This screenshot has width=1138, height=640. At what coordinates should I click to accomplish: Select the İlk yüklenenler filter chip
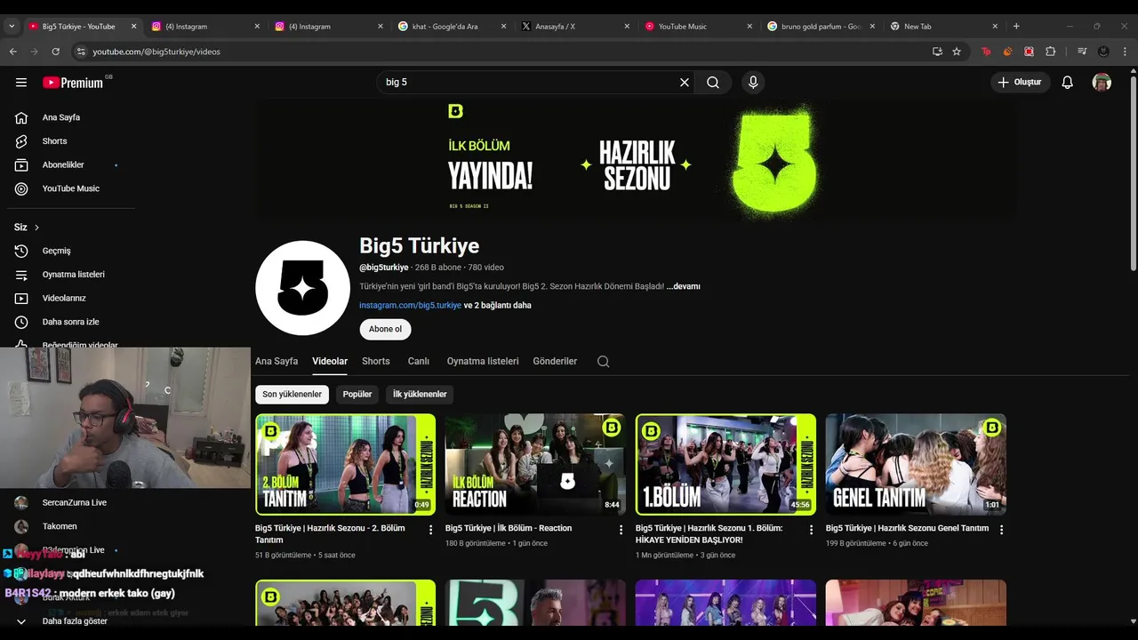(420, 394)
